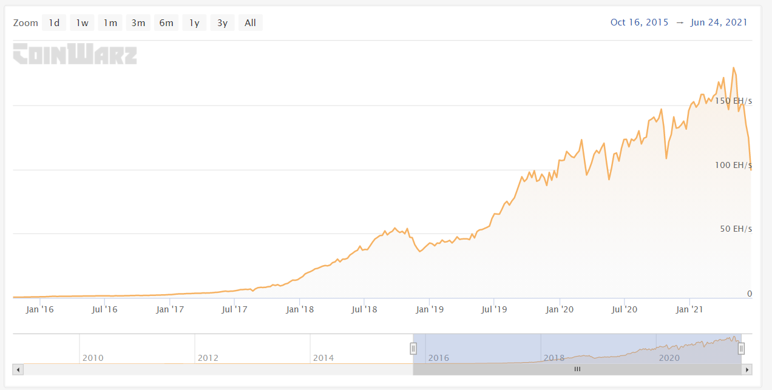Click 2012 in the navigator timeline

[208, 358]
